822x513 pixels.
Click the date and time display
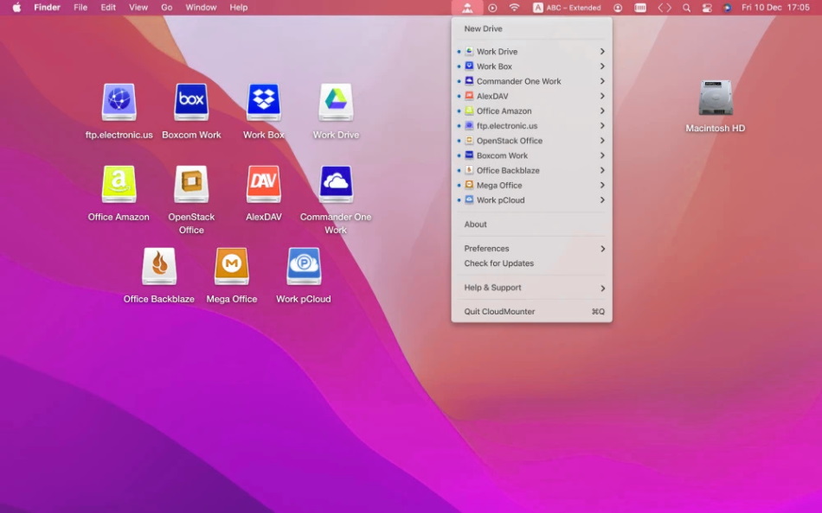(x=775, y=8)
